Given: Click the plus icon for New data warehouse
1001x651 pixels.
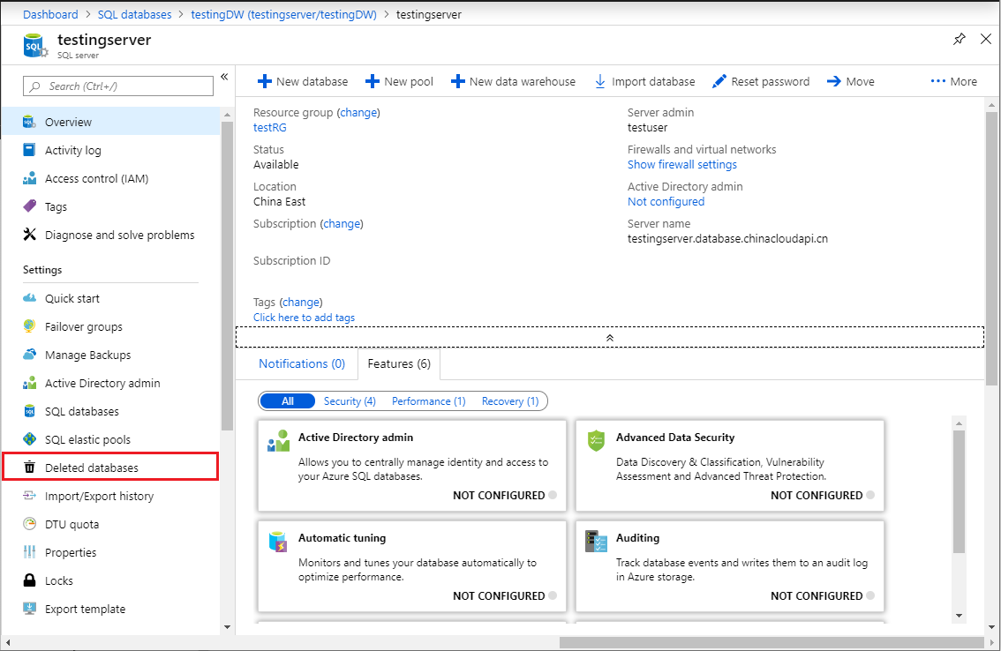Looking at the screenshot, I should [x=458, y=82].
